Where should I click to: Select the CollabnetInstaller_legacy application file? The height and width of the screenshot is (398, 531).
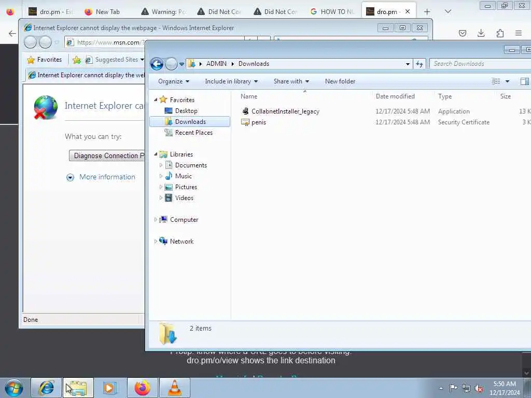tap(285, 111)
